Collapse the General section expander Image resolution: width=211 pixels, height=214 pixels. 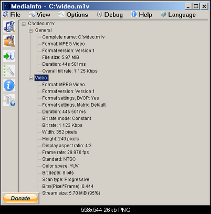pos(31,30)
